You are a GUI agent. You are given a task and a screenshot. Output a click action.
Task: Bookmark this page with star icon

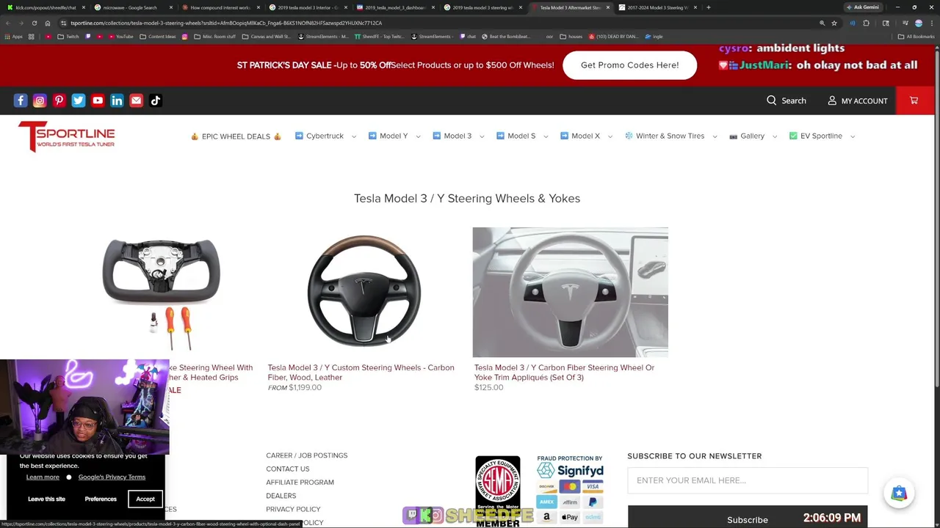(834, 23)
